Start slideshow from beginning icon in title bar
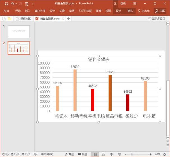 (x=27, y=4)
